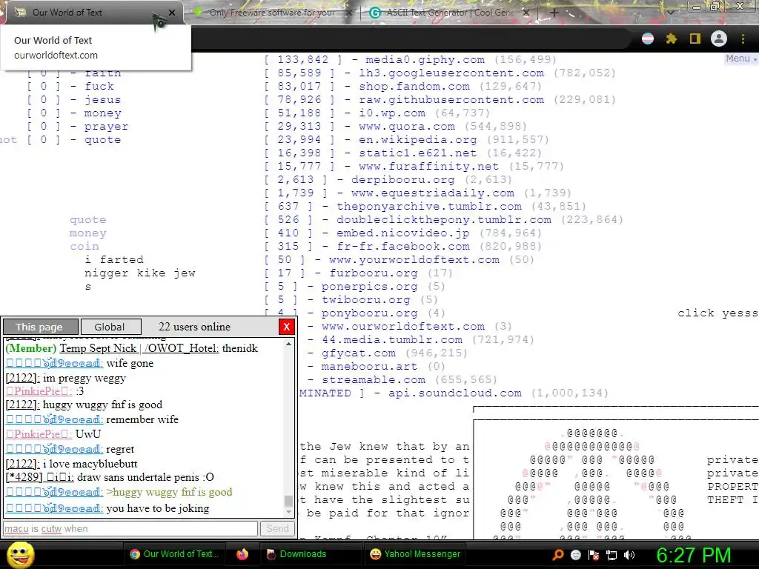Image resolution: width=759 pixels, height=569 pixels.
Task: Open the tab search dropdown arrow
Action: click(671, 13)
